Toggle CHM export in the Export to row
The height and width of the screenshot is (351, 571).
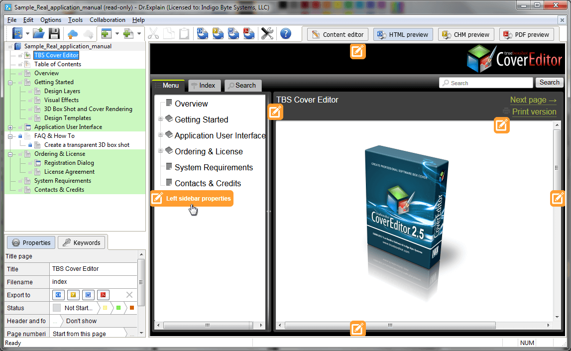click(x=73, y=295)
